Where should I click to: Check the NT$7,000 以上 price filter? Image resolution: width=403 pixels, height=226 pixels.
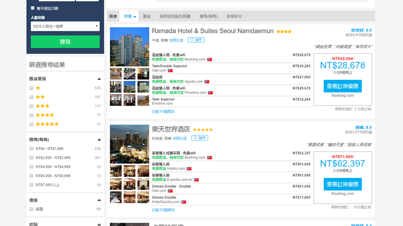31,185
